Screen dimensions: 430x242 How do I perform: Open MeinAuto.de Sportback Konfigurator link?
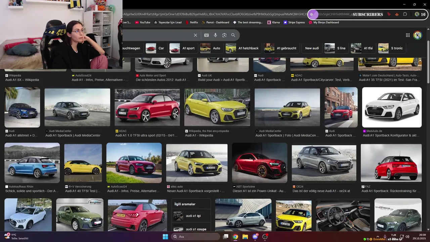pyautogui.click(x=391, y=135)
